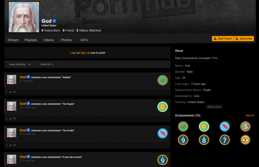Click the Login link
The width and height of the screenshot is (259, 167).
(73, 53)
